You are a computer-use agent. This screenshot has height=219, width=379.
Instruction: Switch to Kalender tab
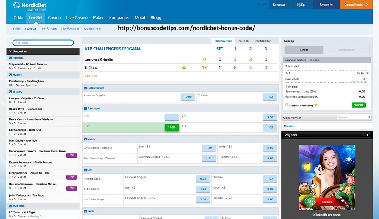coord(244,41)
